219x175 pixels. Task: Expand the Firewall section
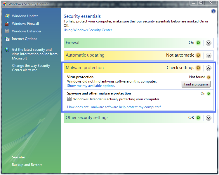[x=208, y=43]
